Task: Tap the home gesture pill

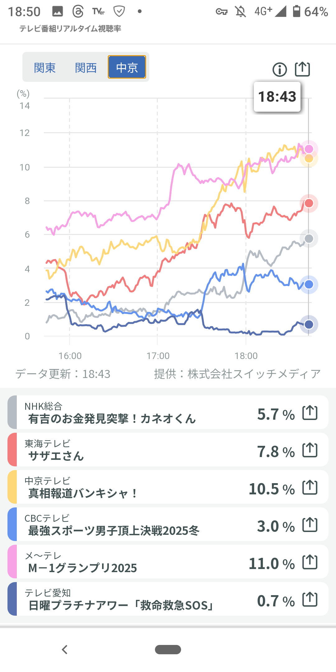Action: [x=168, y=650]
